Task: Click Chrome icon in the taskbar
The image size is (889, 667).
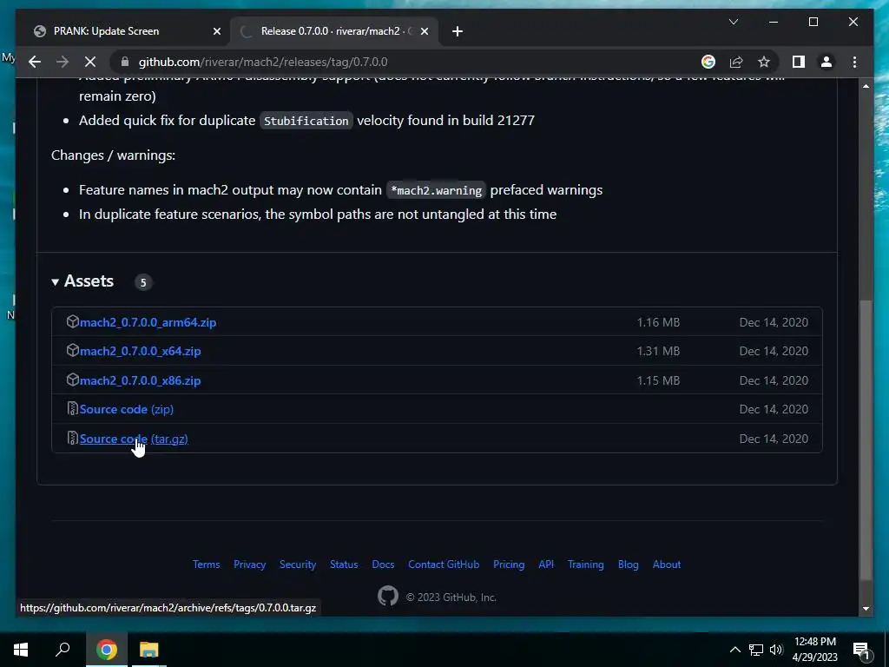Action: tap(107, 650)
